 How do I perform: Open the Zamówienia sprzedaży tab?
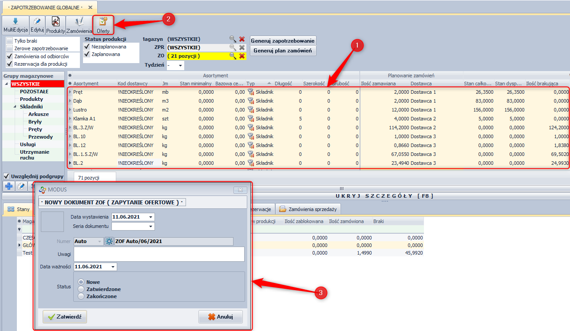pos(308,209)
